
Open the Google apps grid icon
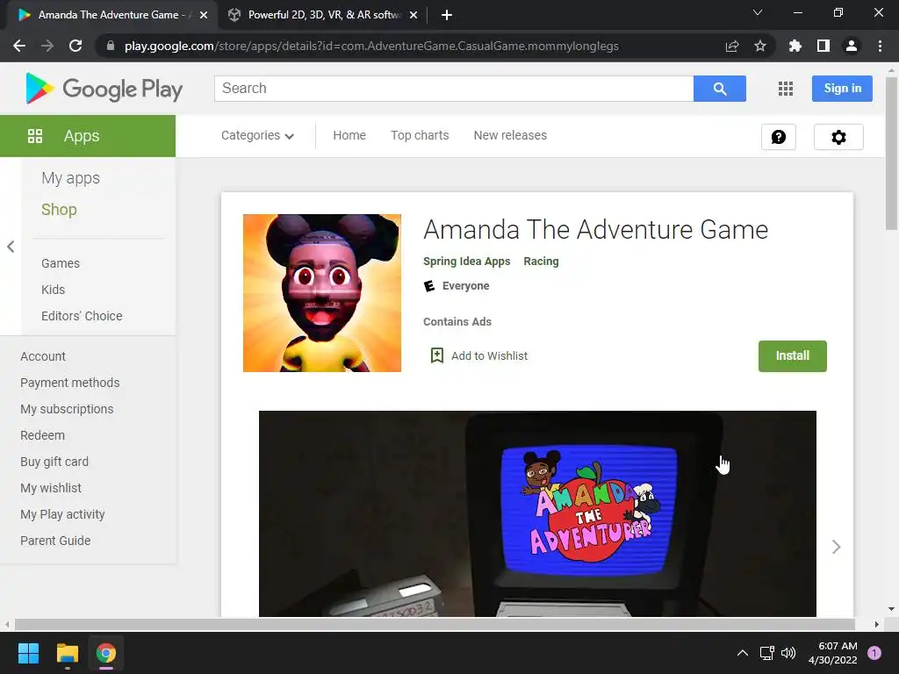(x=786, y=89)
